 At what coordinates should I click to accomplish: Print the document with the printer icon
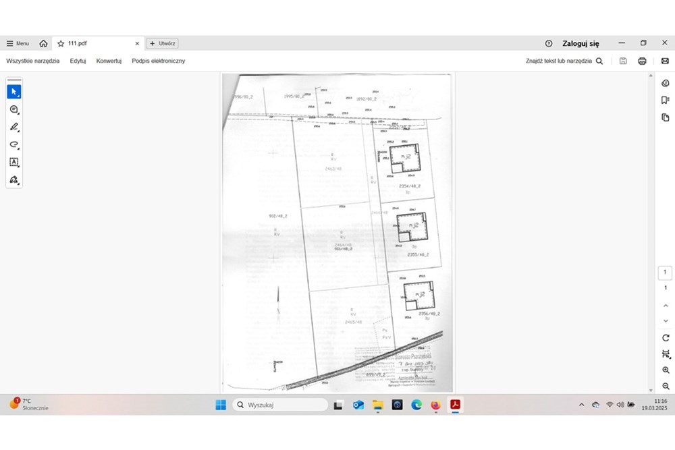(642, 61)
